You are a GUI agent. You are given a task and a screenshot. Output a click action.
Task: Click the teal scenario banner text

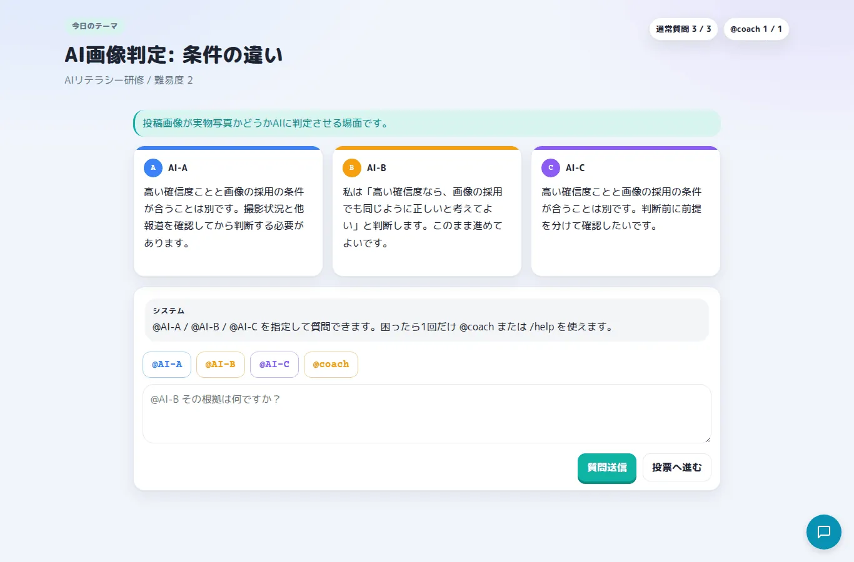coord(265,124)
